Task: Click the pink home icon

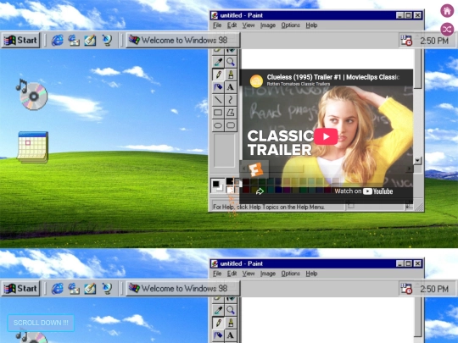Action: coord(447,11)
